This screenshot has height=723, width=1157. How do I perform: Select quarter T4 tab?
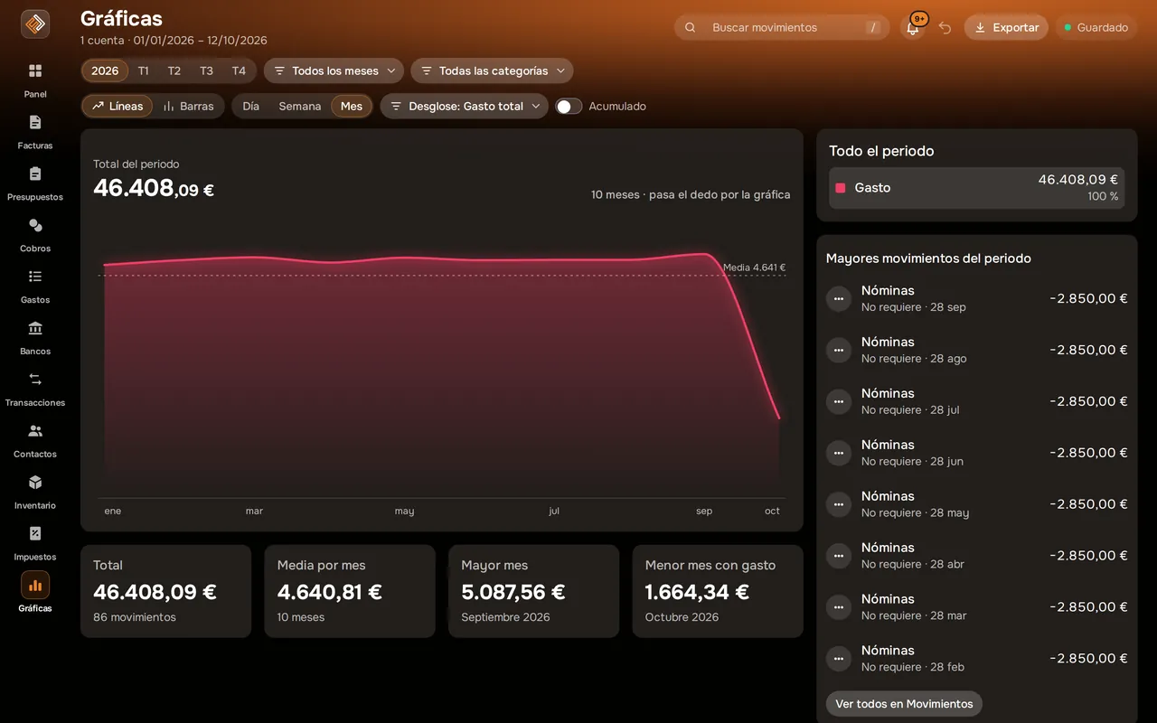coord(239,70)
